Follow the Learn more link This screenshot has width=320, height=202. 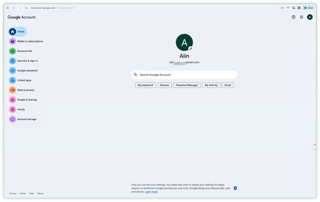[x=151, y=192]
